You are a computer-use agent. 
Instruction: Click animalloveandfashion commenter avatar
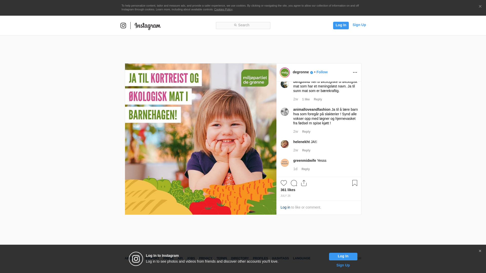pos(285,112)
